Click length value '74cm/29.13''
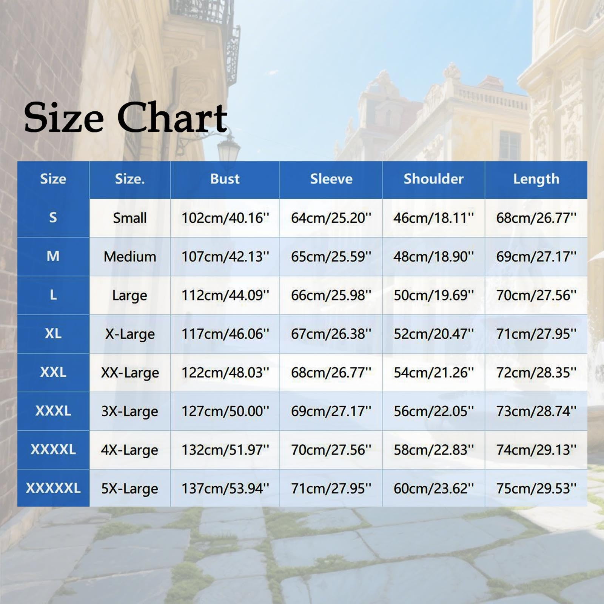 (x=536, y=450)
